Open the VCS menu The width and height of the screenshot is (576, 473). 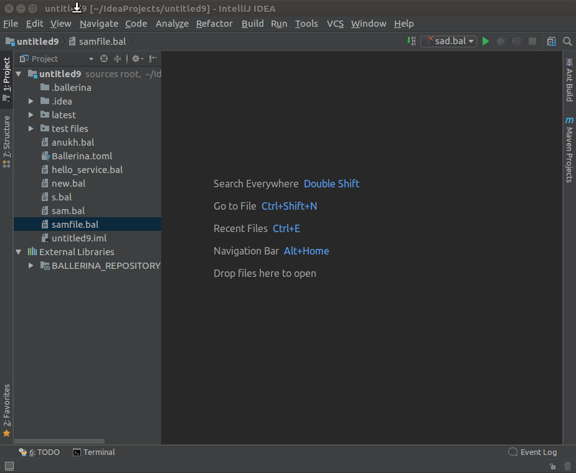(335, 24)
